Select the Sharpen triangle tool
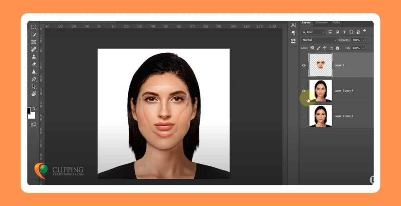Image resolution: width=401 pixels, height=206 pixels. [x=34, y=72]
